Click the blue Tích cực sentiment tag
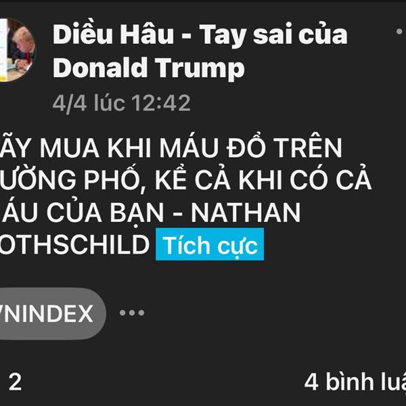 click(x=210, y=244)
